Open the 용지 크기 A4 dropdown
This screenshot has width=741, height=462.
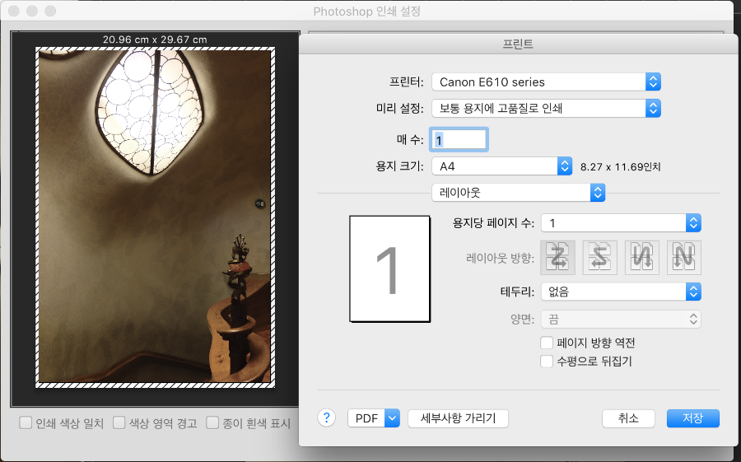click(x=502, y=166)
